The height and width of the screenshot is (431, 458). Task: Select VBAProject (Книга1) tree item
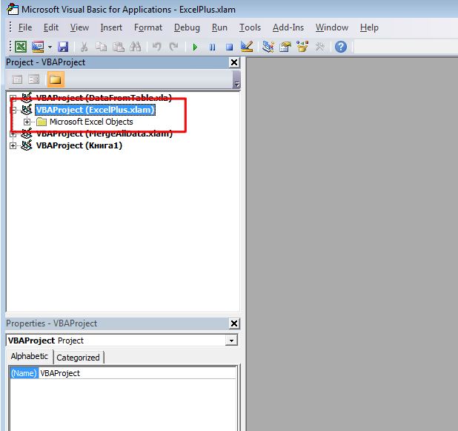click(x=79, y=145)
